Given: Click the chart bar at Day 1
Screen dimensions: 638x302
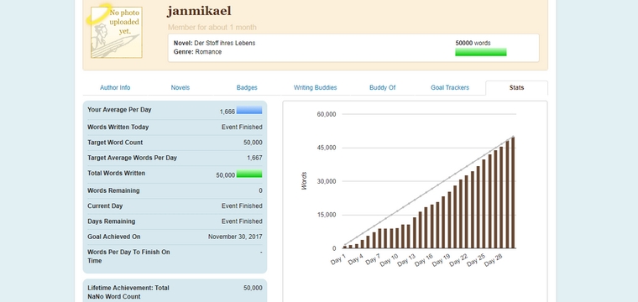Looking at the screenshot, I should [x=345, y=247].
